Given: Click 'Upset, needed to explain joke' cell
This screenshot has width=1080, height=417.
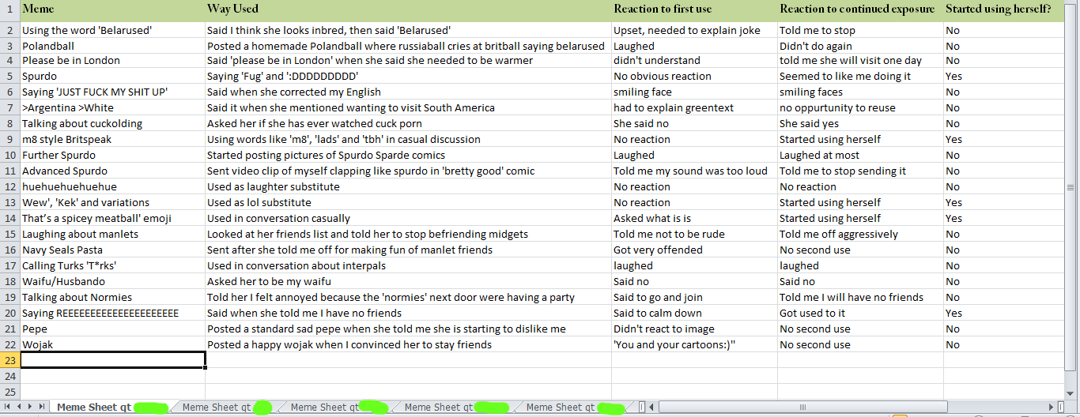Looking at the screenshot, I should (694, 30).
